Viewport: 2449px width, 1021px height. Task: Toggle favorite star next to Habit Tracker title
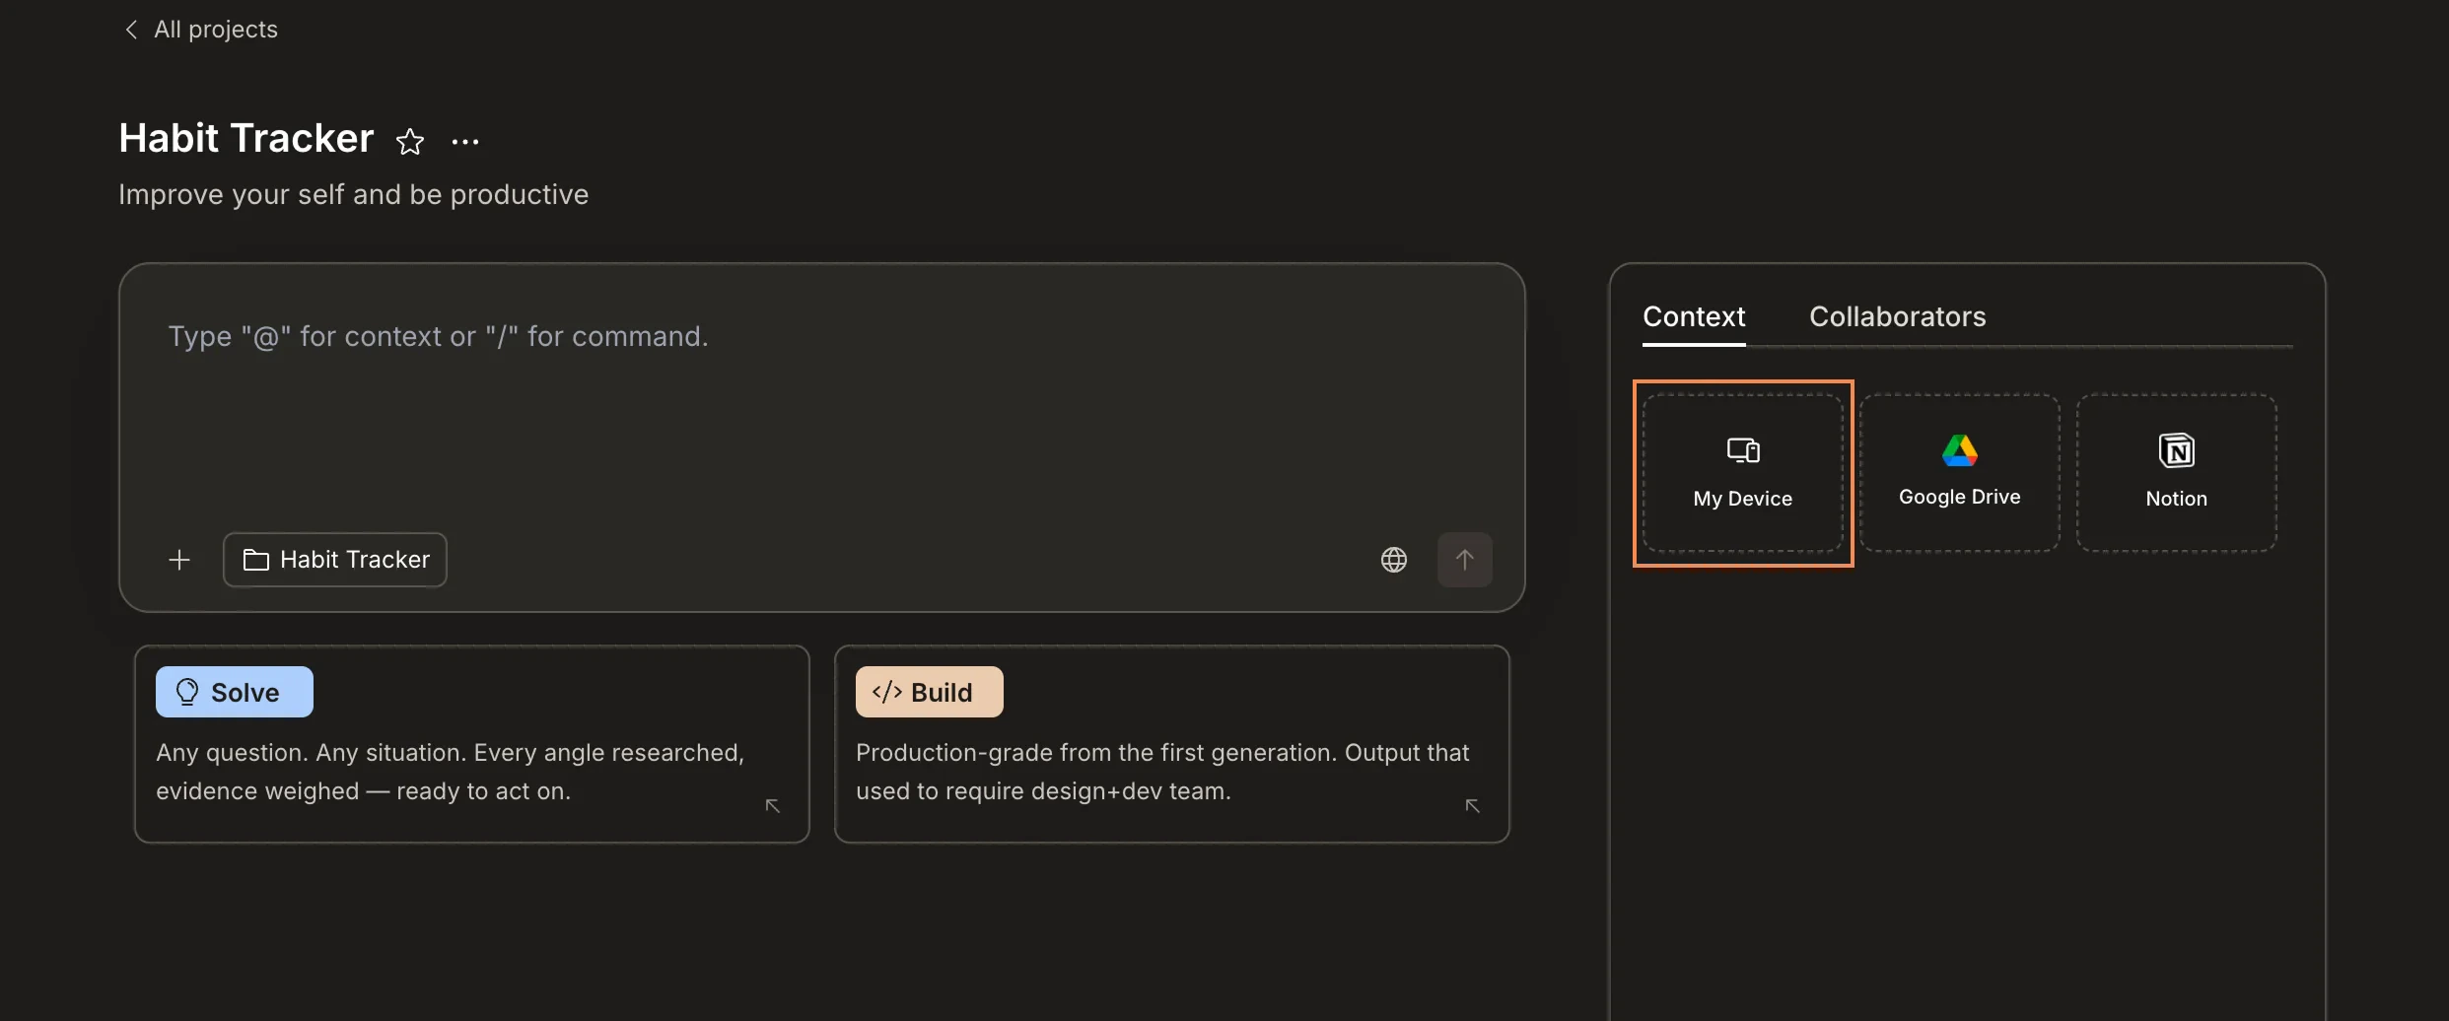pyautogui.click(x=410, y=142)
